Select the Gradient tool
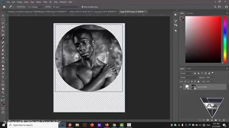This screenshot has width=229, height=128. 3,62
